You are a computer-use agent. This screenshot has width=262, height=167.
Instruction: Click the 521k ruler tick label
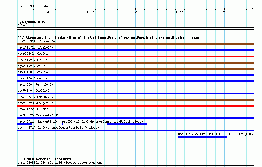coord(91,12)
